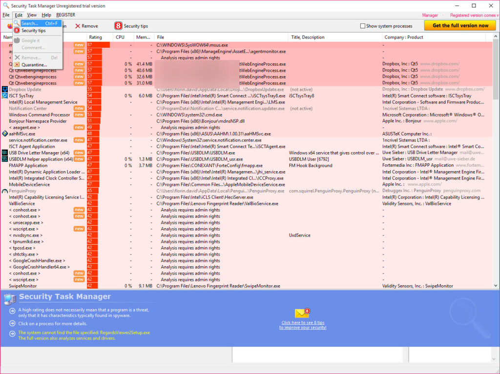Select Intel(R) Local Management Service row
The image size is (500, 374).
pyautogui.click(x=247, y=102)
